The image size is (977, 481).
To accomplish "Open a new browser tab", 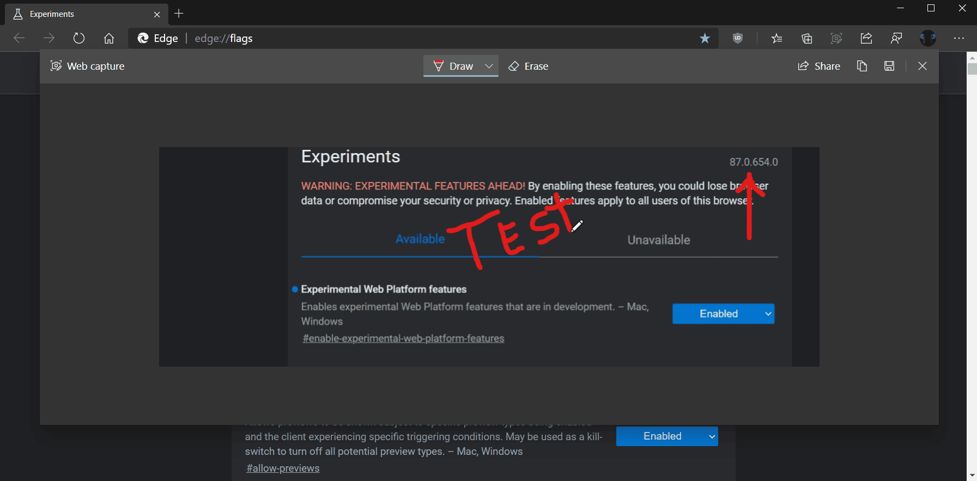I will (x=179, y=14).
